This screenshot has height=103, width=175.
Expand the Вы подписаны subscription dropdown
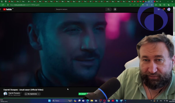32,94
